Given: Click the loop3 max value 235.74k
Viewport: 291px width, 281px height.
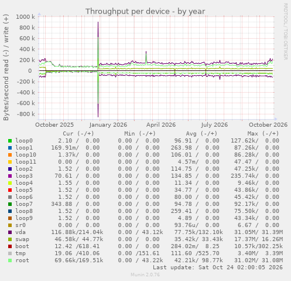Looking at the screenshot, I should [245, 176].
